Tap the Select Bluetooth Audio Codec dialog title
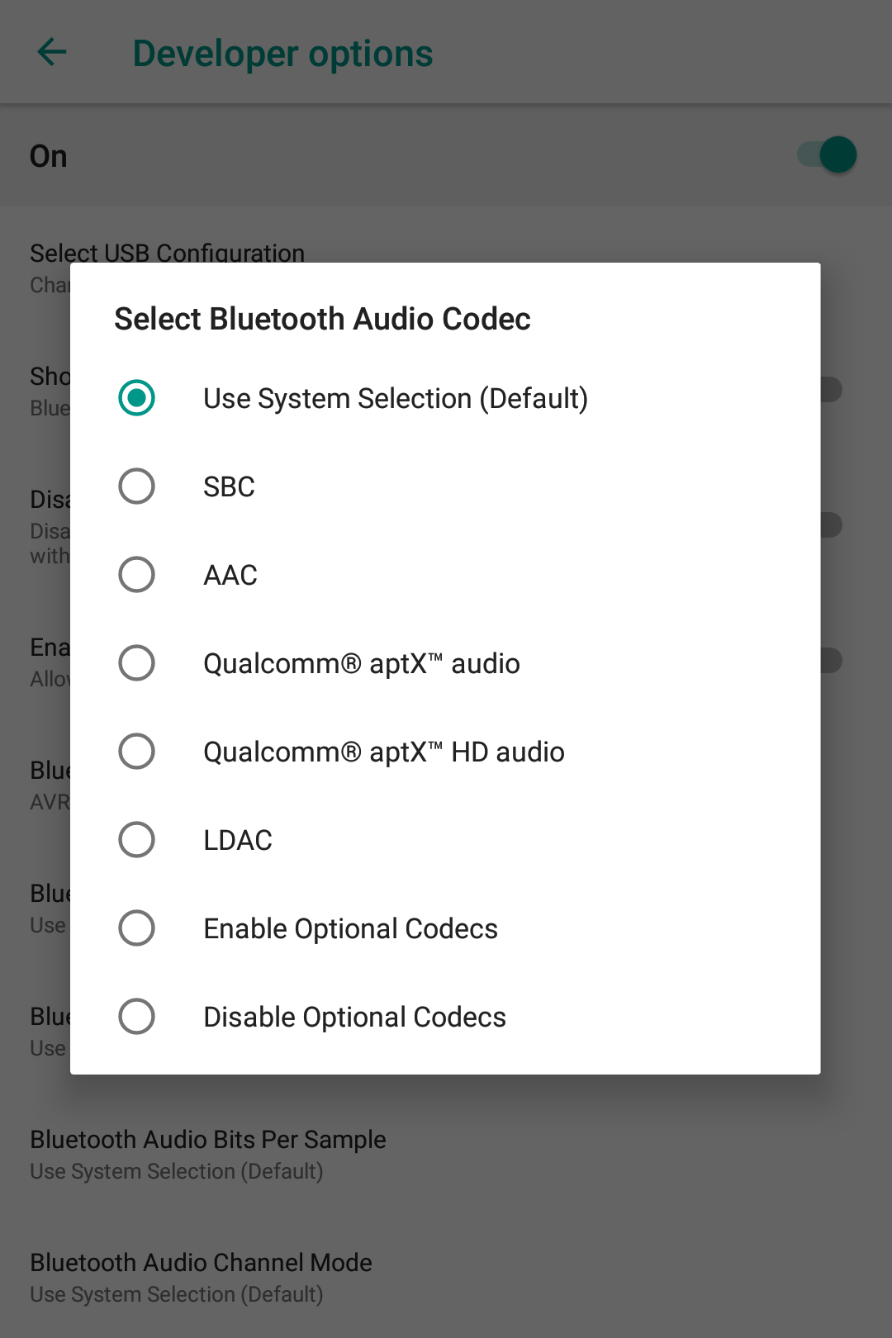Screen dimensions: 892x1338 point(322,319)
